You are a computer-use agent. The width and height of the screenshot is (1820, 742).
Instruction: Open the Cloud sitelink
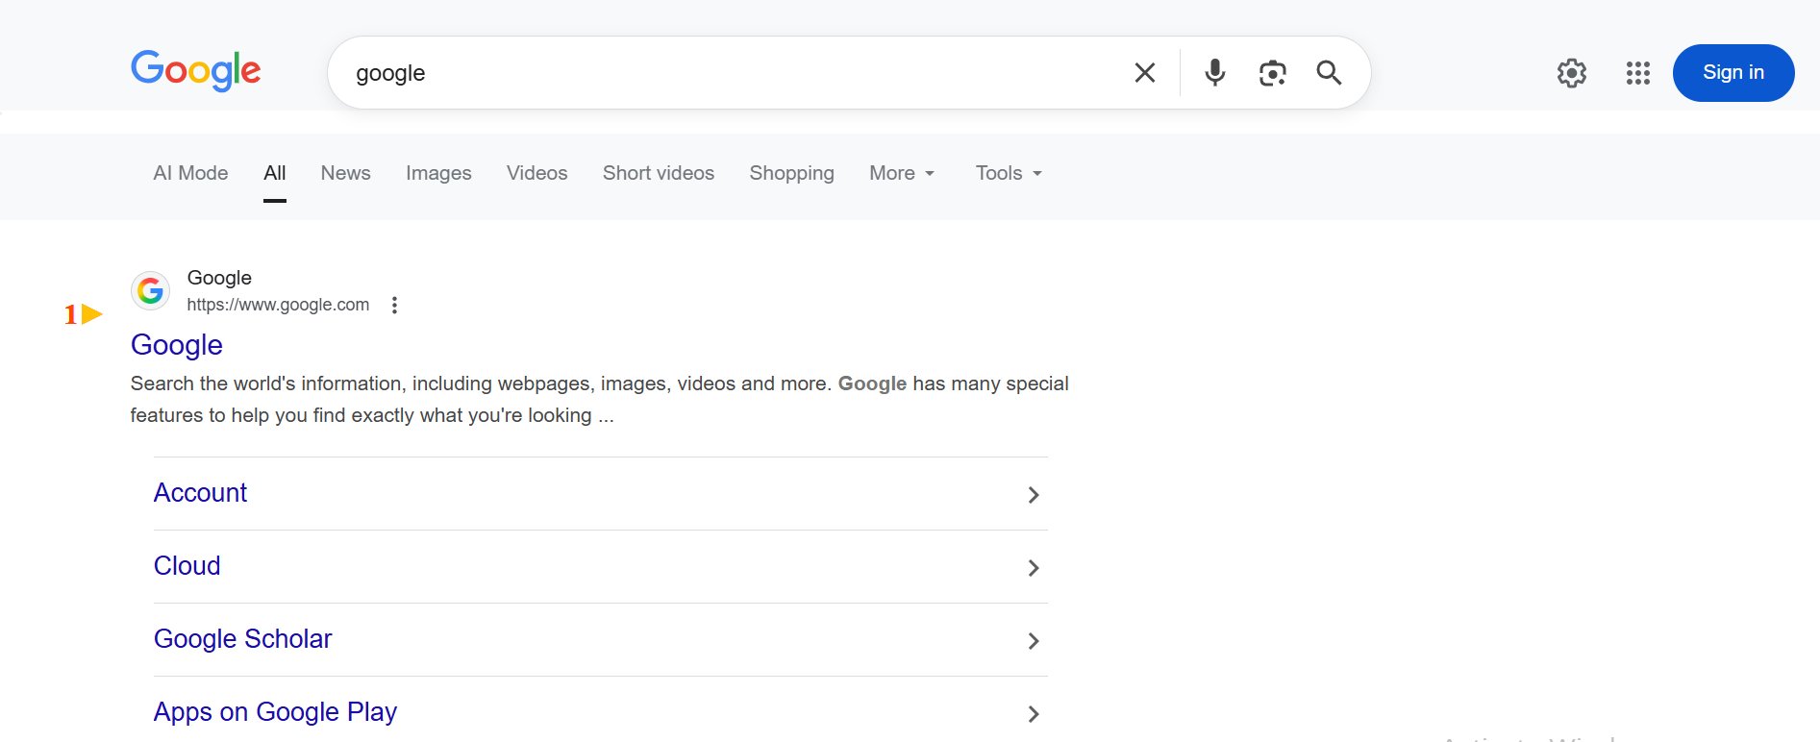[187, 566]
